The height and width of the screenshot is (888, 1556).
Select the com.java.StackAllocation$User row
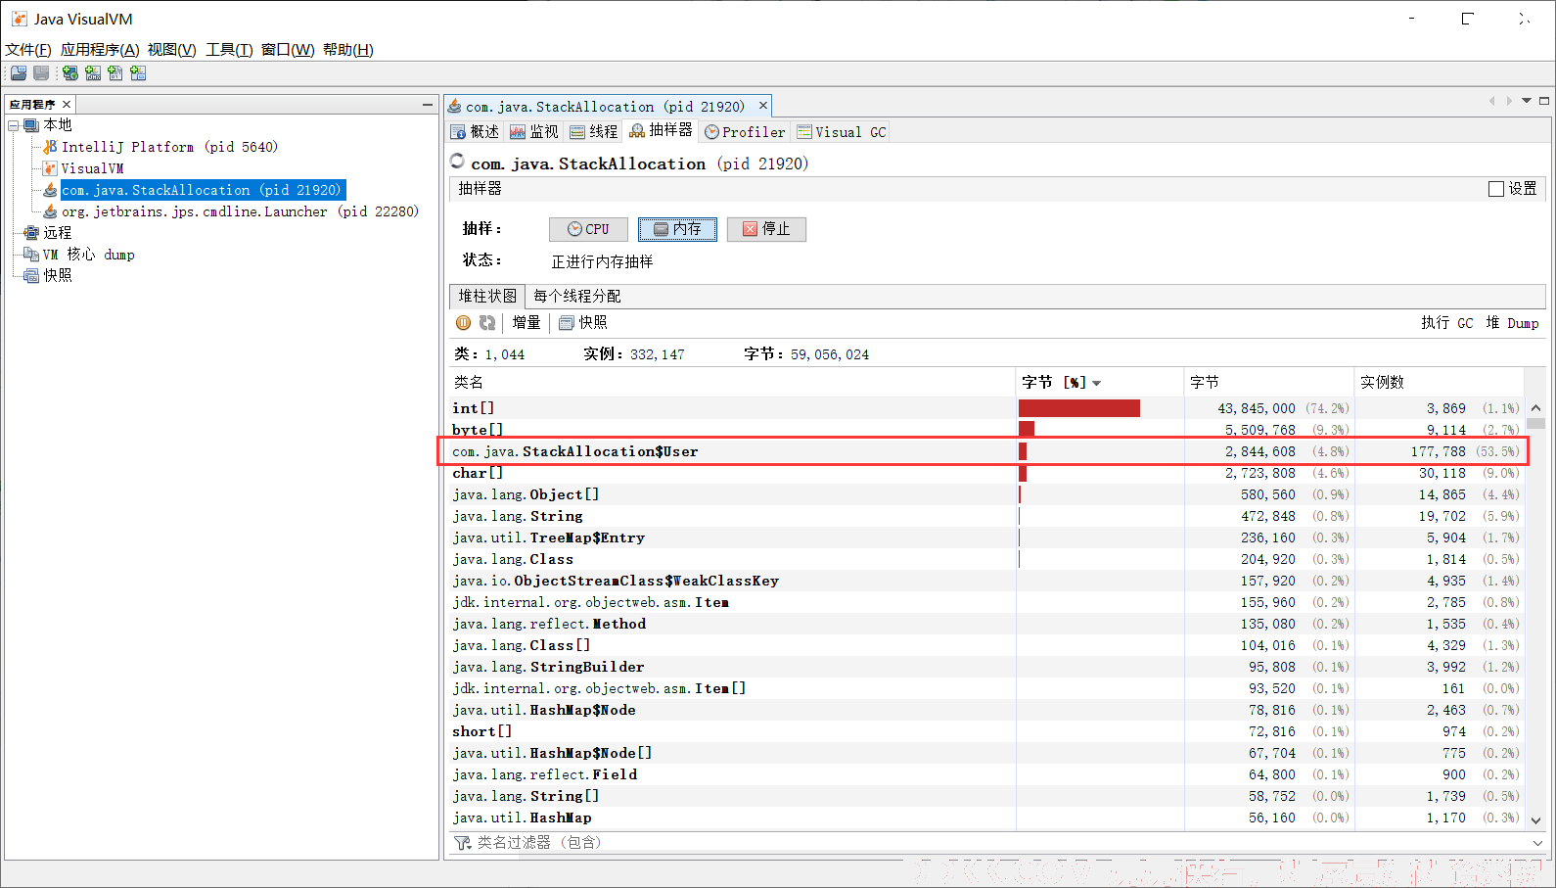[986, 451]
